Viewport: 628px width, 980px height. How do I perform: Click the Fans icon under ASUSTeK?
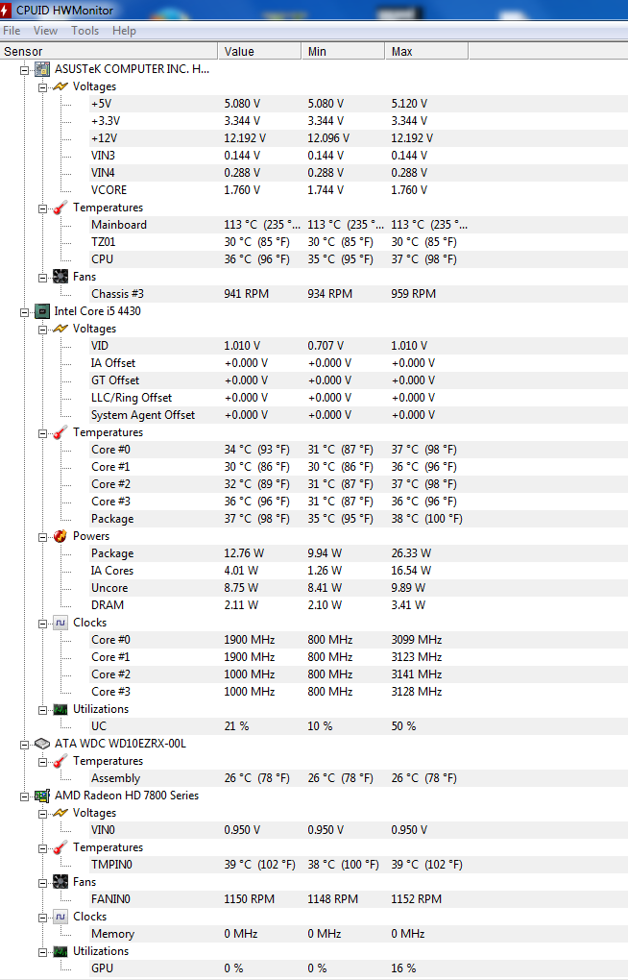pyautogui.click(x=60, y=277)
